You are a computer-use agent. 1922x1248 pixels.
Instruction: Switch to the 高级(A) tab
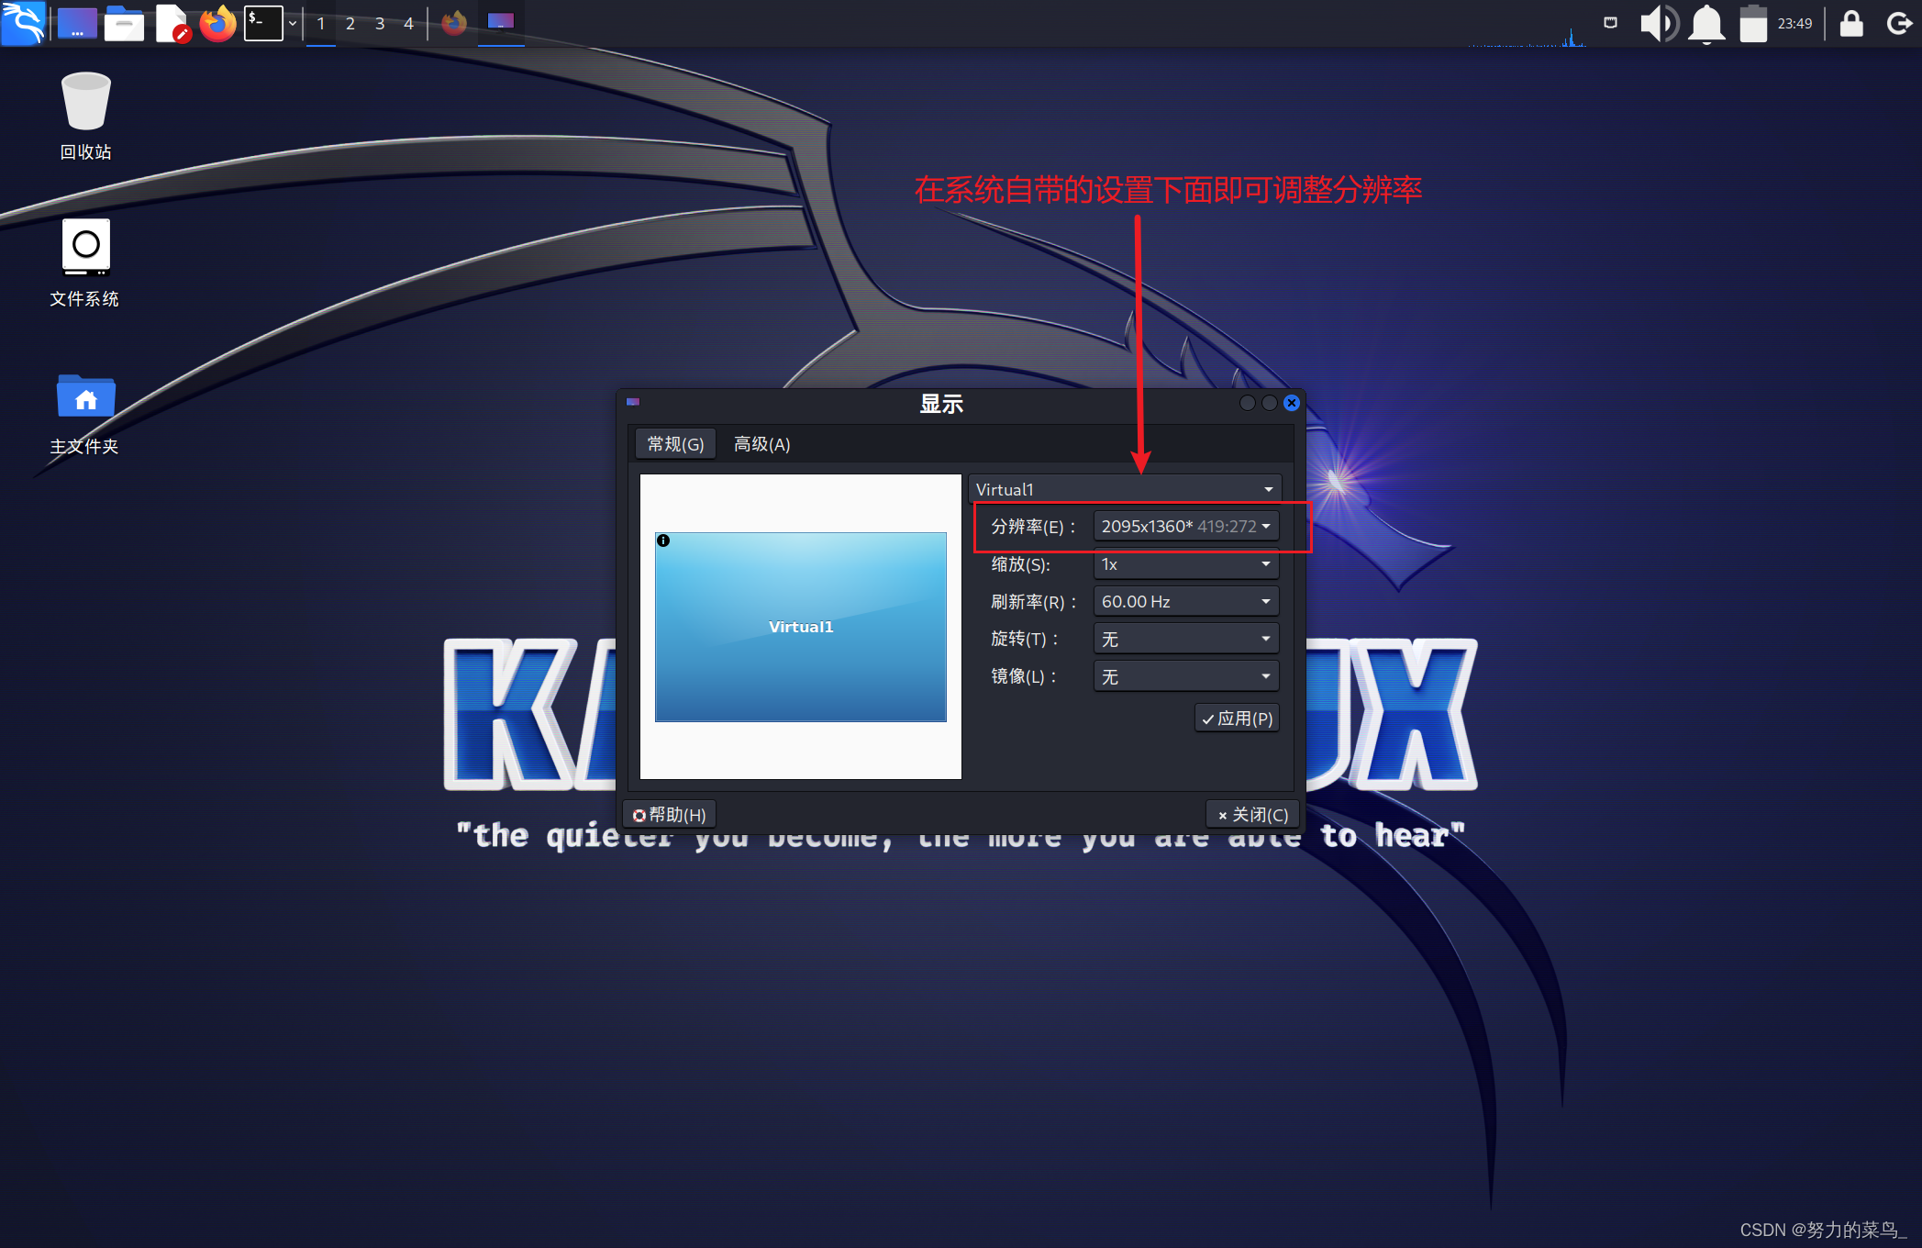click(761, 444)
